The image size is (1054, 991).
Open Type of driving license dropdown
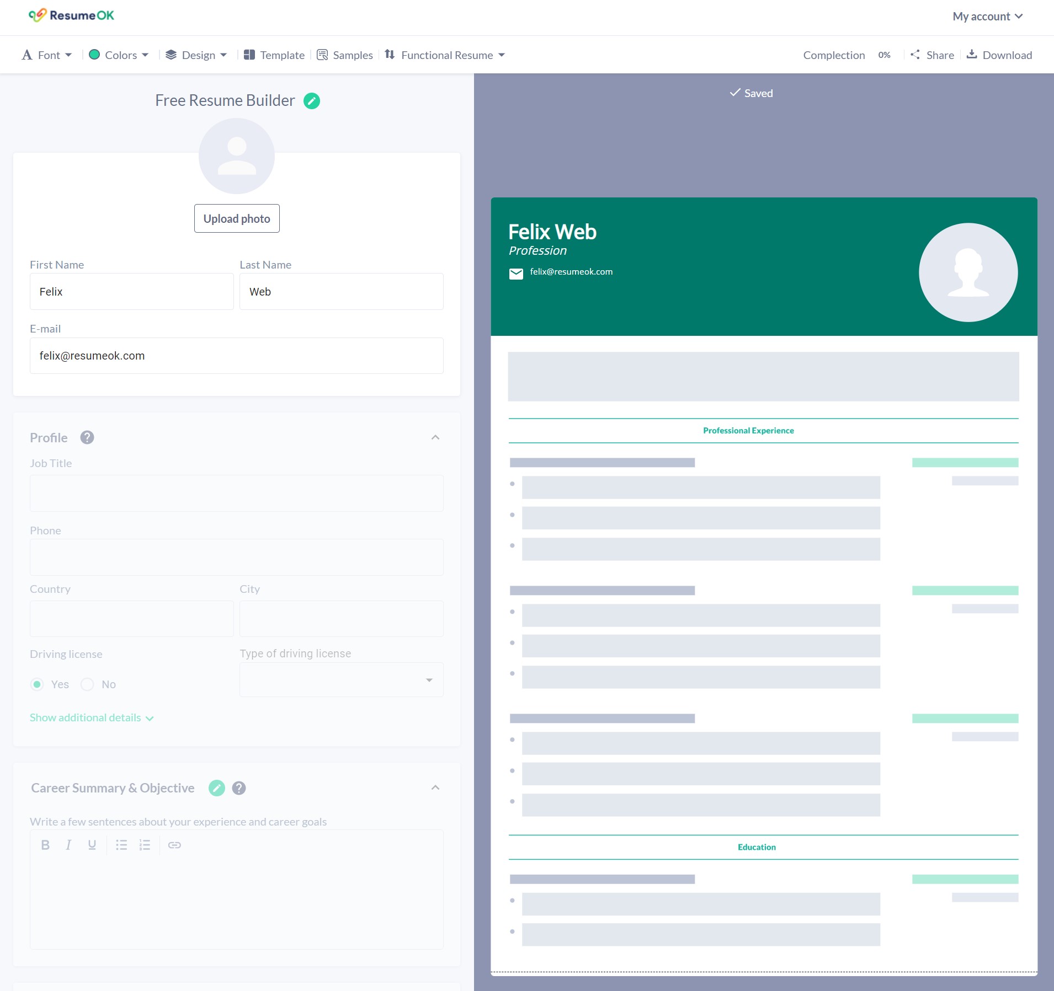(342, 679)
